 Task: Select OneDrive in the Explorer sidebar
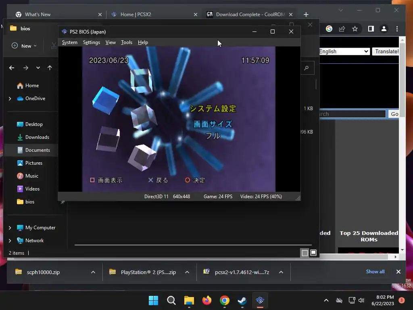[31, 98]
